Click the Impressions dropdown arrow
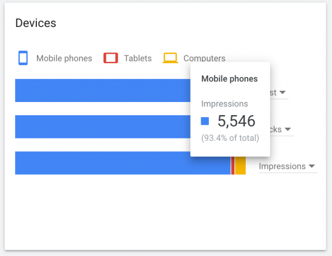Image resolution: width=332 pixels, height=256 pixels. [x=311, y=166]
